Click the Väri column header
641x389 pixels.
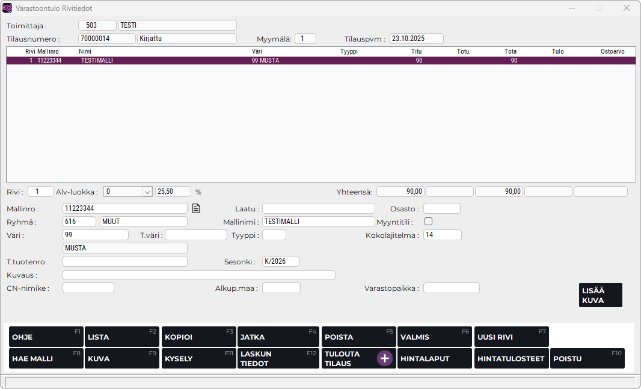pyautogui.click(x=257, y=52)
